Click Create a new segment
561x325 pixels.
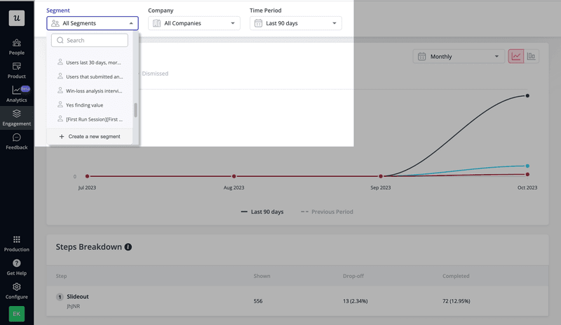90,136
